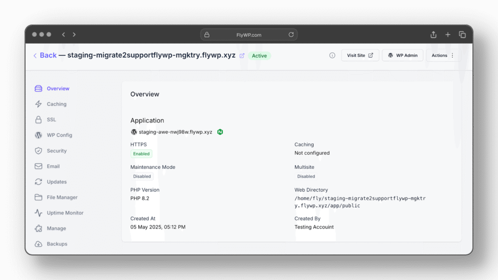This screenshot has height=280, width=498.
Task: Click the browser tab overview icon
Action: [x=462, y=35]
